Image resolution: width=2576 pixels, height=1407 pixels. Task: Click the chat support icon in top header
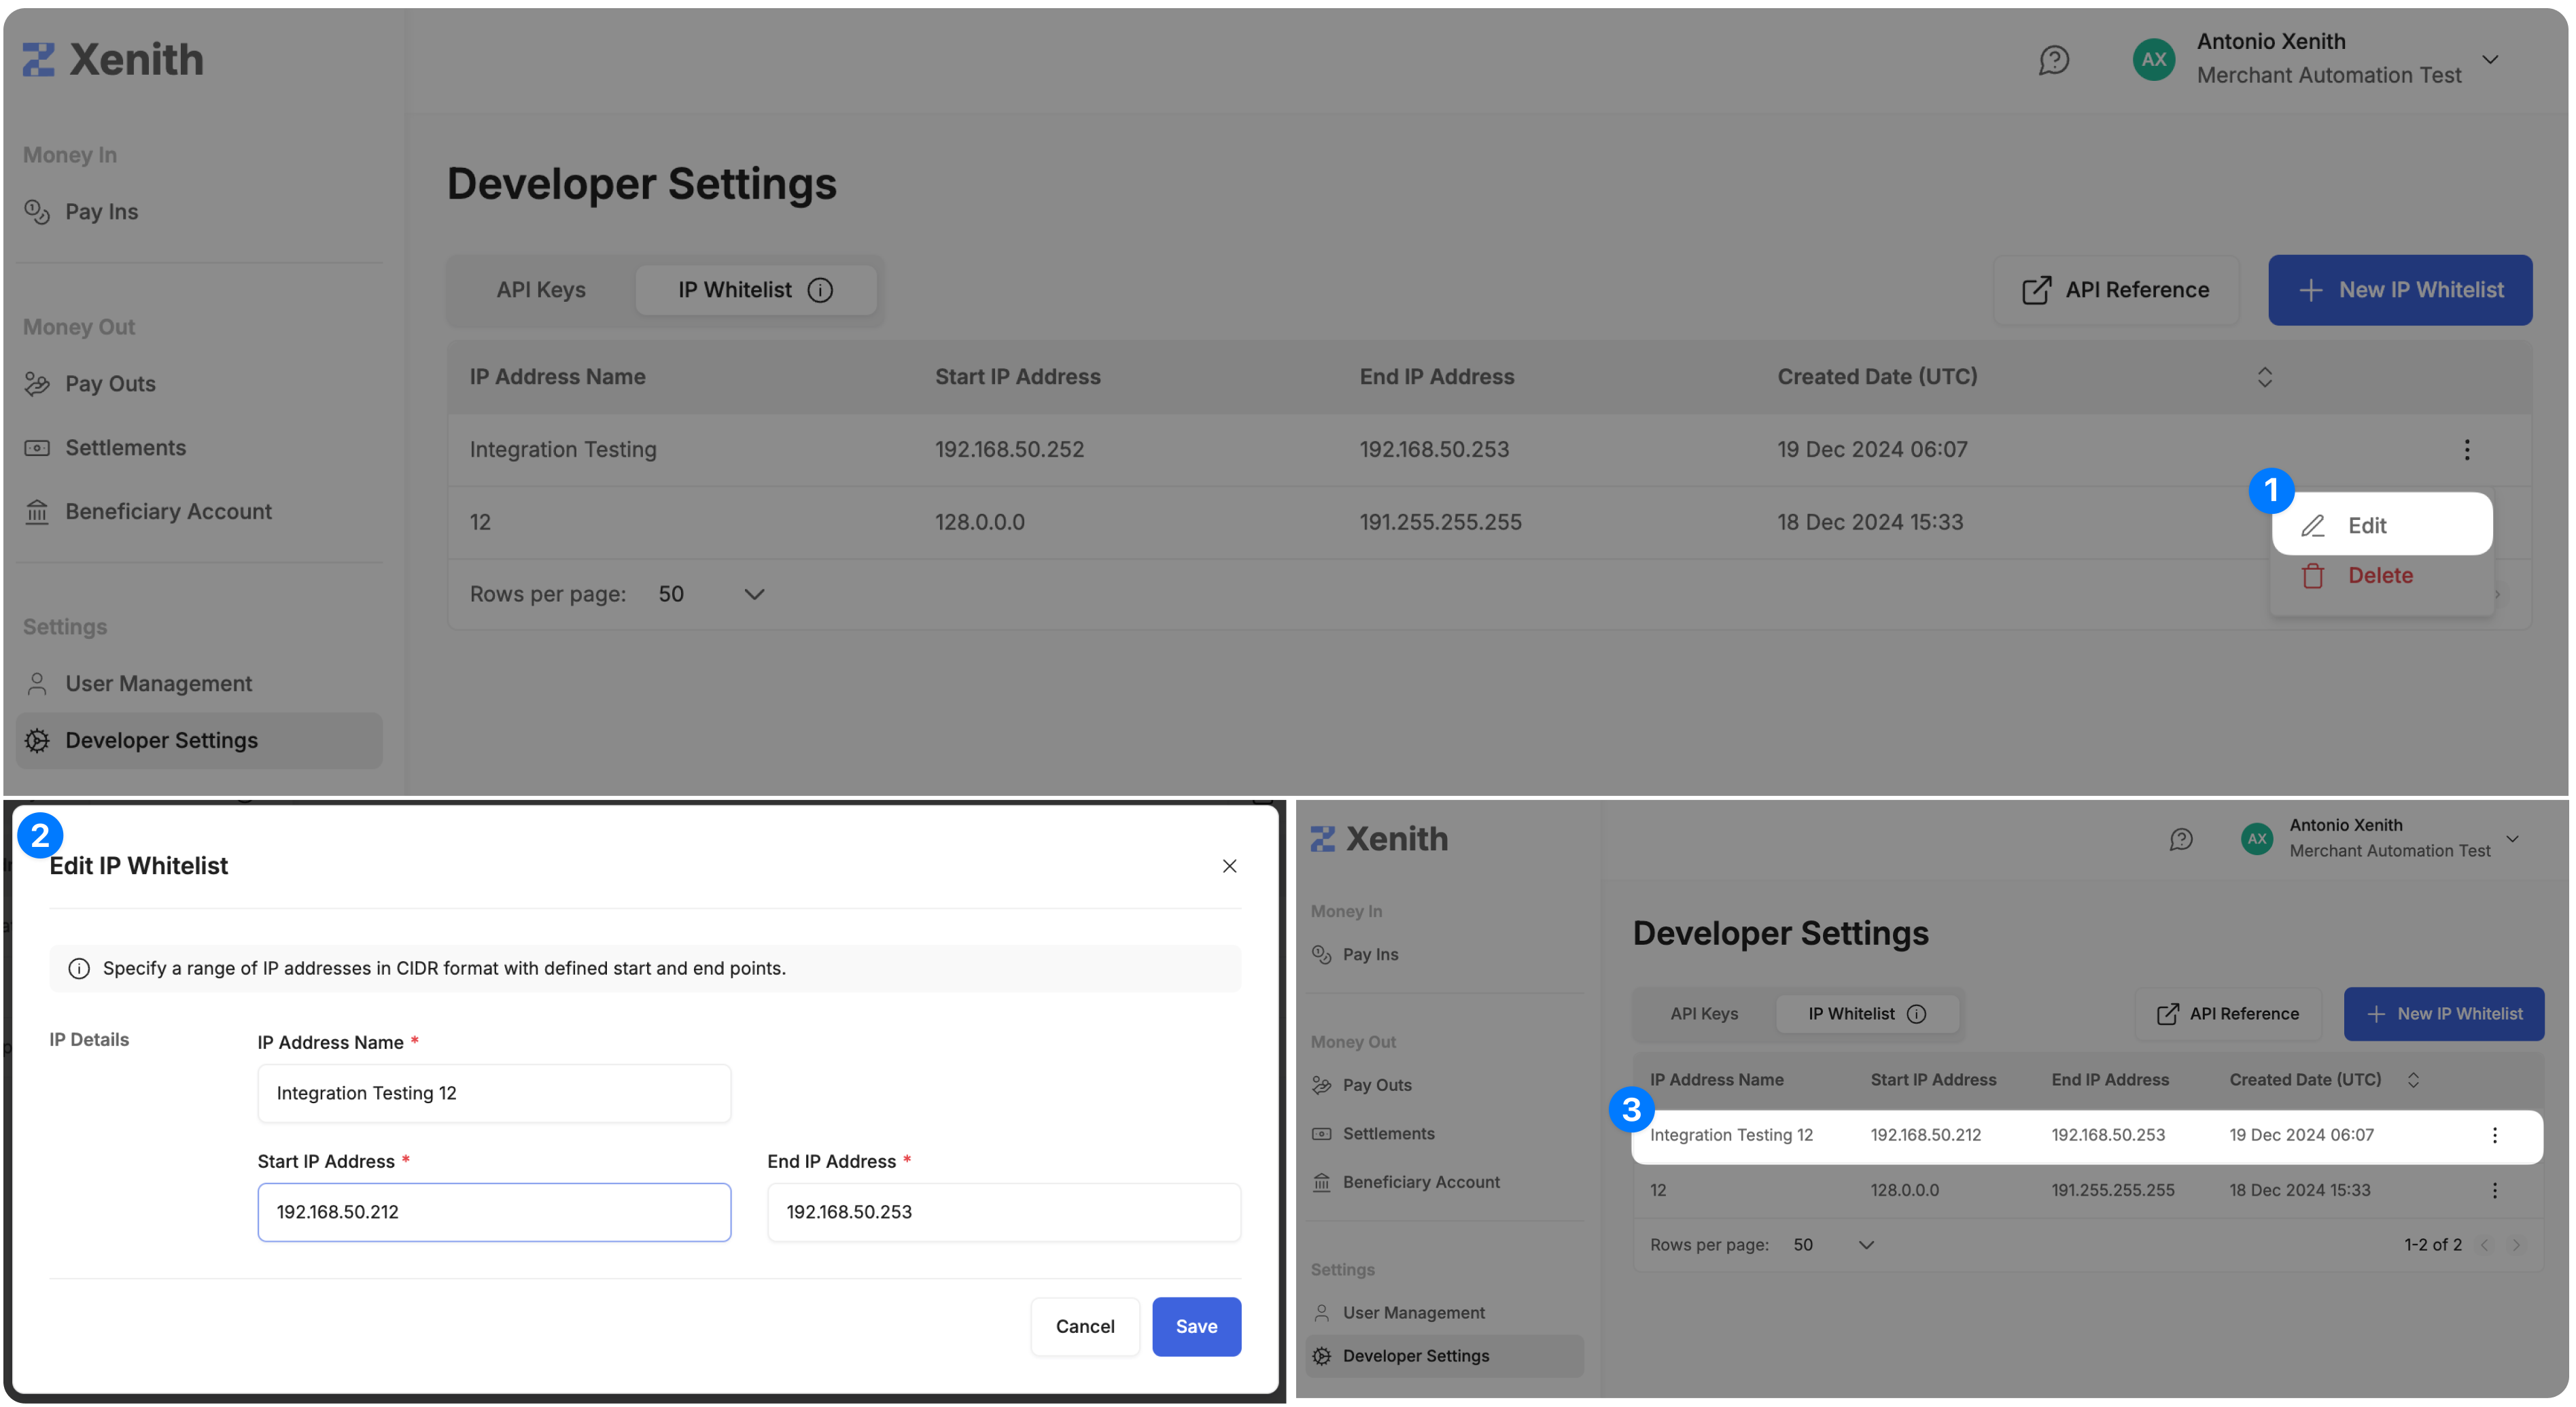(x=2053, y=60)
